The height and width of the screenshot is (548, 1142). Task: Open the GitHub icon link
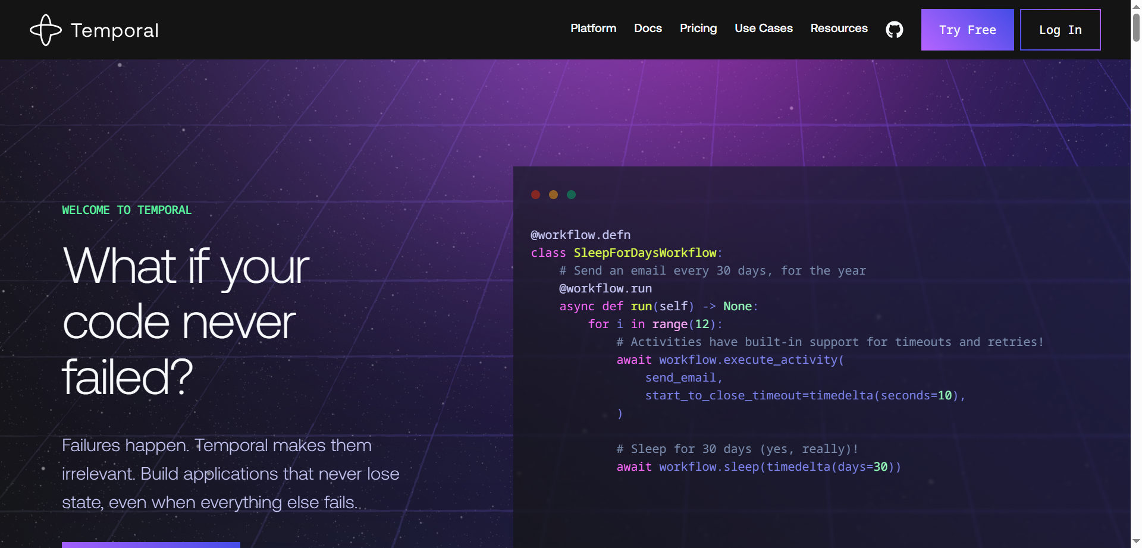point(895,29)
